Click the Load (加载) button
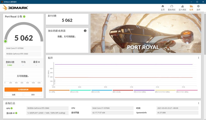Image resolution: width=206 pixels, height=120 pixels. coord(14,95)
